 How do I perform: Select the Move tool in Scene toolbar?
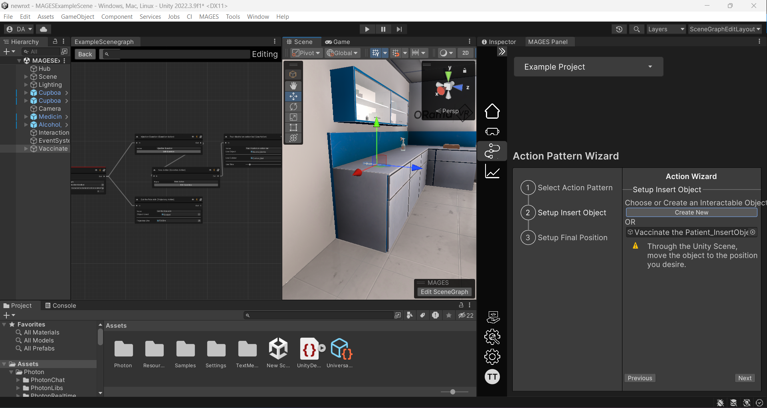293,96
